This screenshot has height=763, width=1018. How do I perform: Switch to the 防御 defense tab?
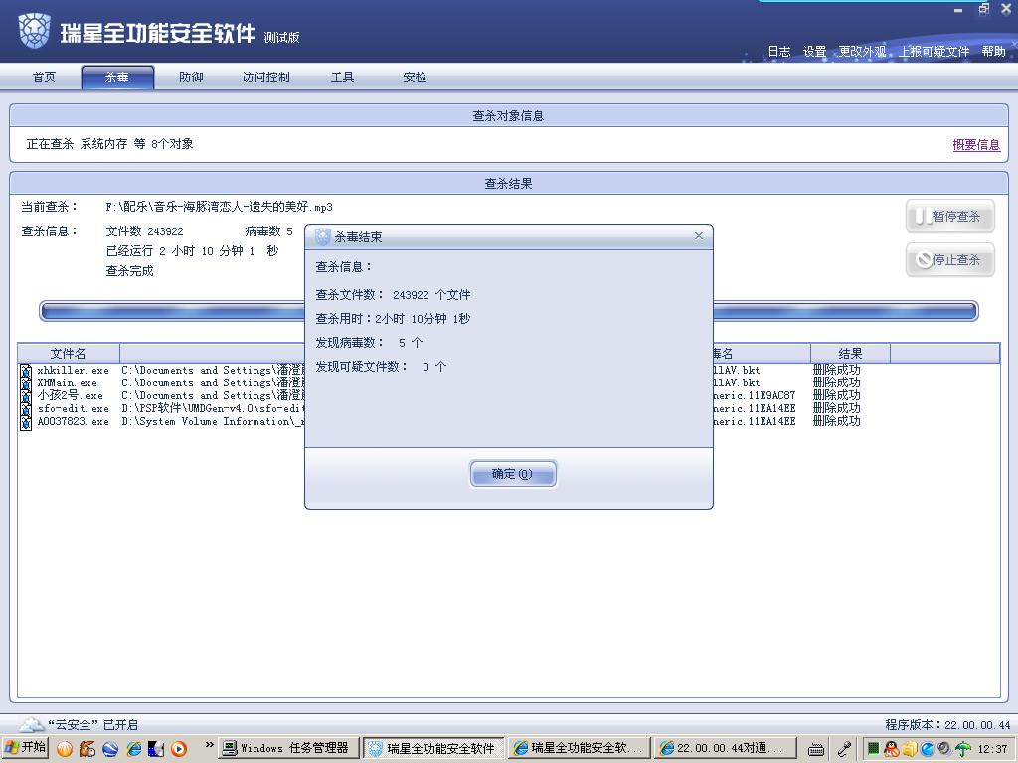pos(191,77)
